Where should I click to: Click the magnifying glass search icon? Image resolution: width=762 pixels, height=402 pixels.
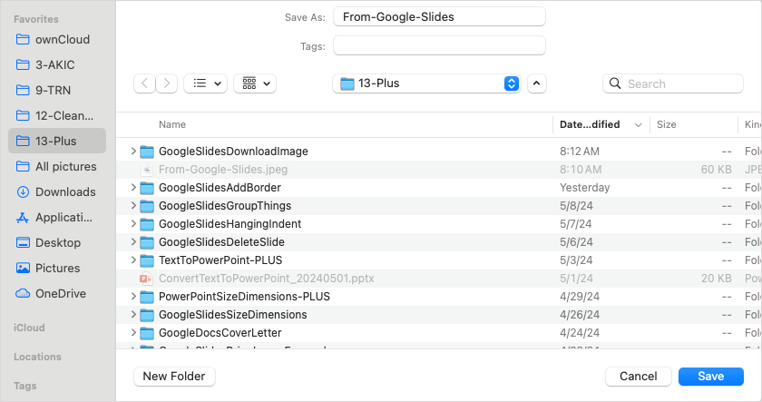[615, 83]
